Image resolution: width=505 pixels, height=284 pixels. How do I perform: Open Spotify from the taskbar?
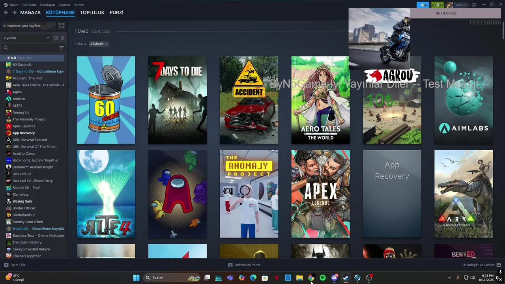tap(323, 278)
